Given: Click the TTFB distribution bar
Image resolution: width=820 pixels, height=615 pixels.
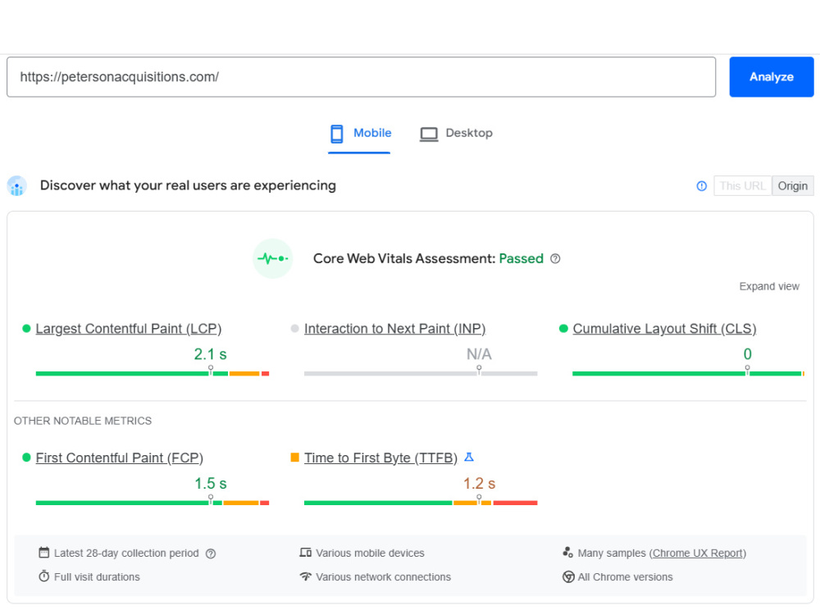Looking at the screenshot, I should click(421, 503).
